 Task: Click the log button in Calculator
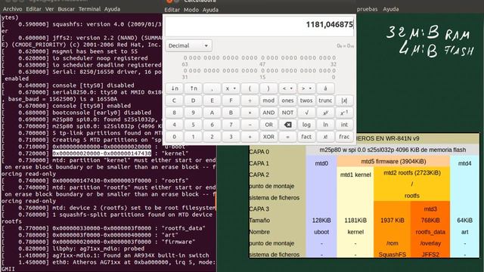click(306, 125)
